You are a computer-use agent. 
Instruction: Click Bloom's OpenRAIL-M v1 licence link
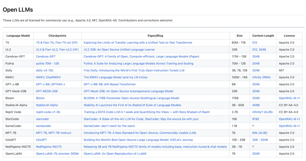tap(289, 98)
